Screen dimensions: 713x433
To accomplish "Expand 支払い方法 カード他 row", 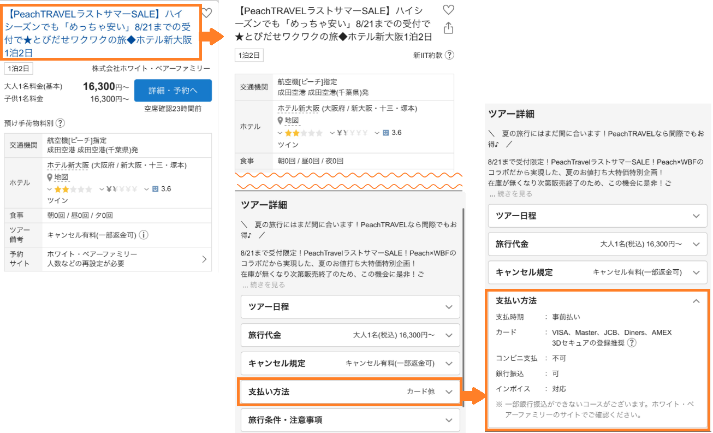I will tap(350, 392).
